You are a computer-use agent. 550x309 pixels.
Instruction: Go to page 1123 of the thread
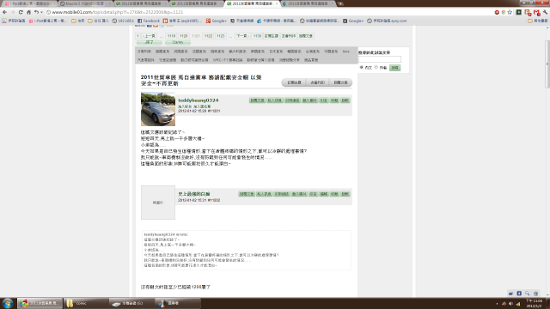pos(221,36)
